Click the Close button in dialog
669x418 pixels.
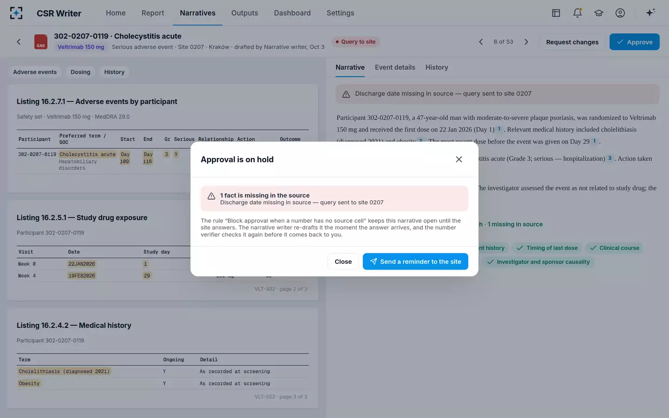tap(343, 261)
